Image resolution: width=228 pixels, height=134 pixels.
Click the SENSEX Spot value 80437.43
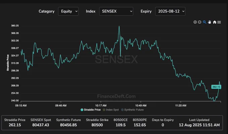click(x=41, y=125)
